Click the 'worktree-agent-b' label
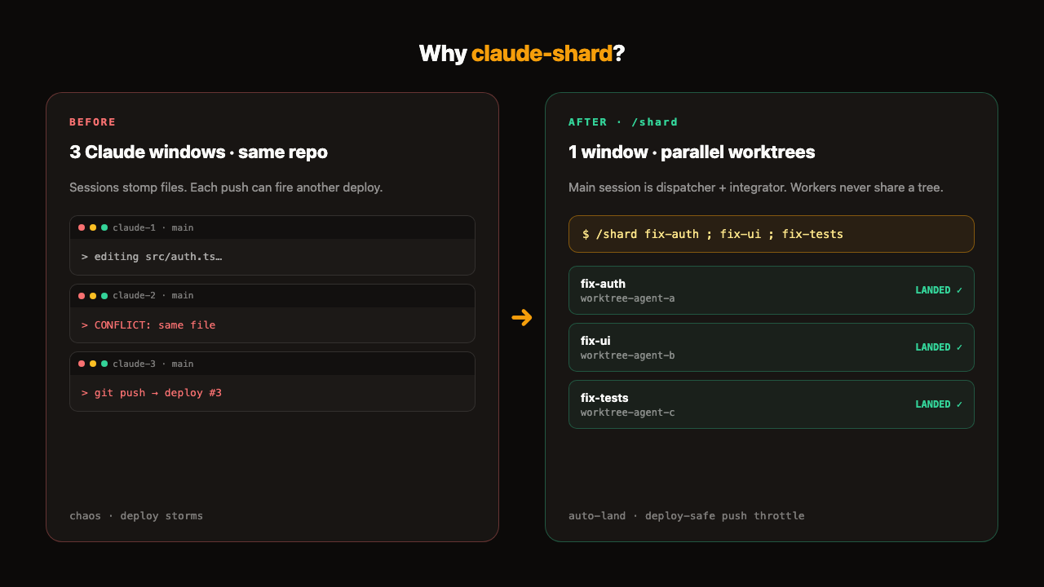 (x=628, y=355)
